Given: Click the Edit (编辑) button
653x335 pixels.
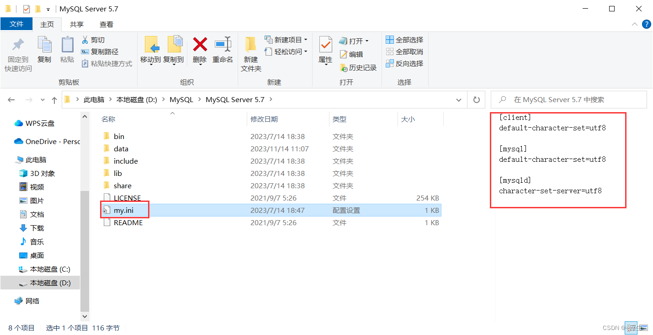Looking at the screenshot, I should [x=351, y=54].
